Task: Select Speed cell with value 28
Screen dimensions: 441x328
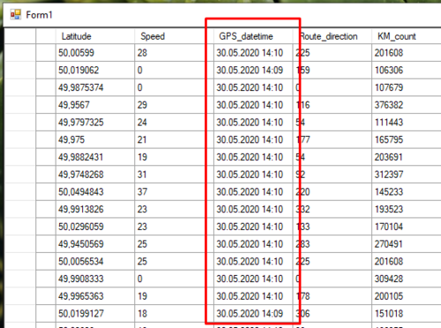Action: click(x=175, y=53)
